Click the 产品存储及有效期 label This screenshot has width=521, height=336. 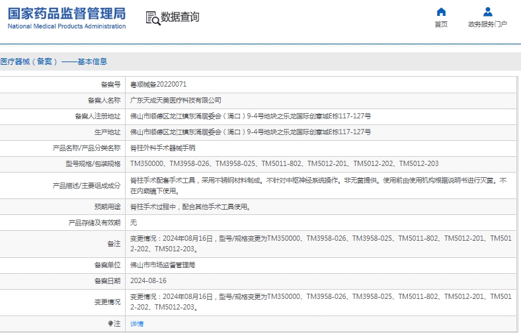[x=95, y=223]
